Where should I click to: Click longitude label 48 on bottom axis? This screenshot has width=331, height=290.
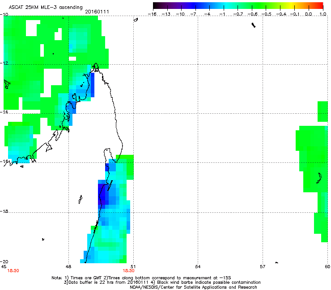(68, 267)
